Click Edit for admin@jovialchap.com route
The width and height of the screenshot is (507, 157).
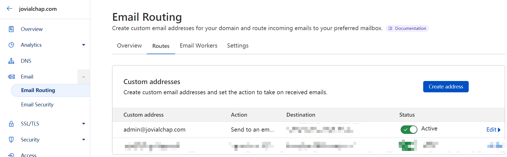point(493,130)
